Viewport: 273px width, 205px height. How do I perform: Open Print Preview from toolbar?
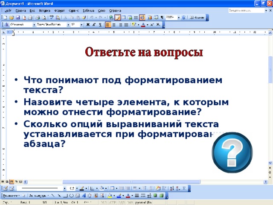pyautogui.click(x=44, y=18)
